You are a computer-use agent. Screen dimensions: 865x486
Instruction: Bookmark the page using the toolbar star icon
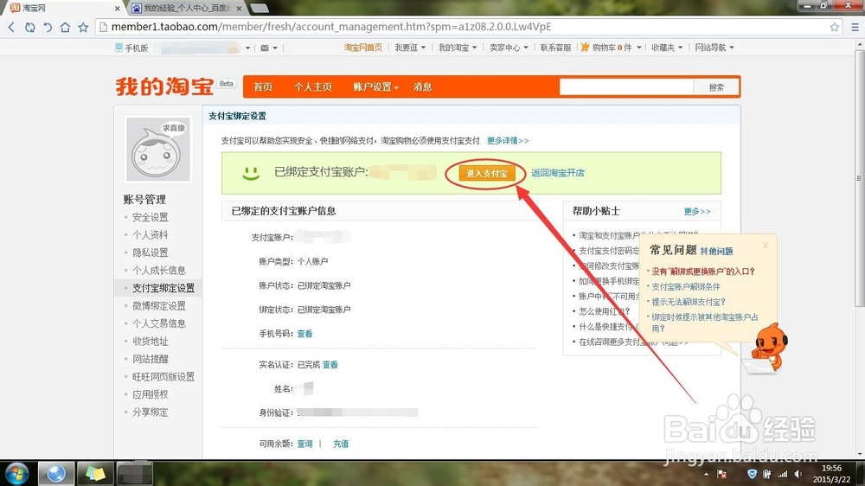pos(83,27)
